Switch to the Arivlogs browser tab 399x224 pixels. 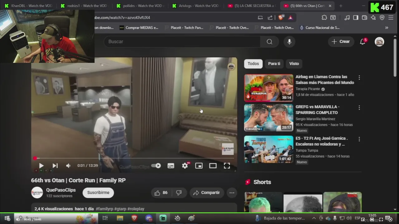[x=196, y=6]
